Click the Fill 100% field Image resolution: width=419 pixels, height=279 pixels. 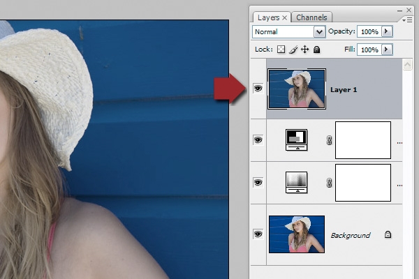coord(369,50)
